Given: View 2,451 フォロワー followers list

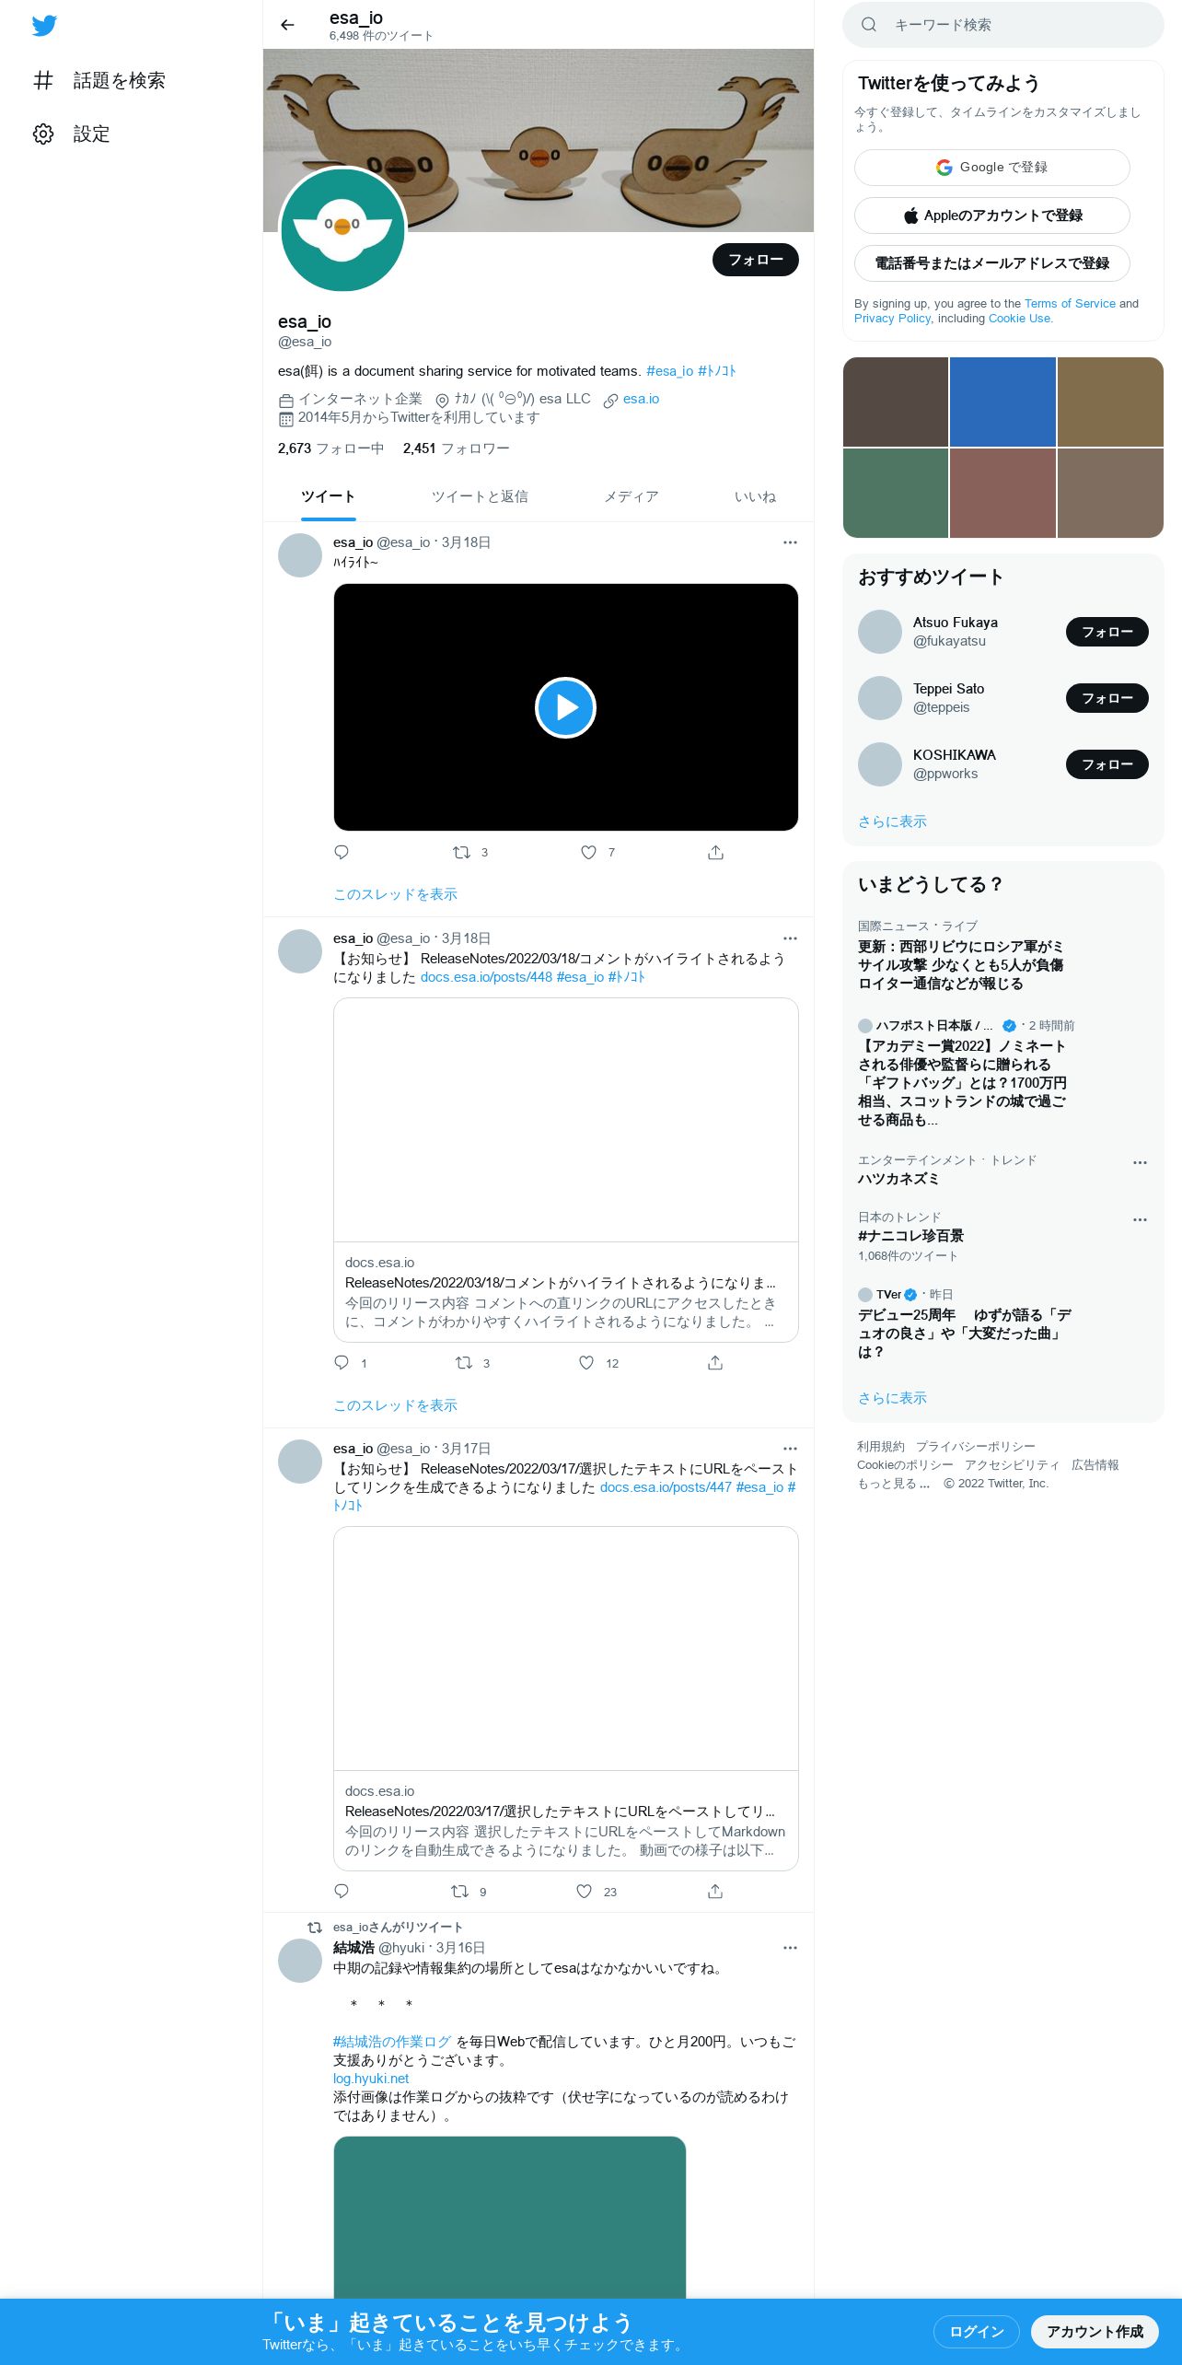Looking at the screenshot, I should point(456,449).
